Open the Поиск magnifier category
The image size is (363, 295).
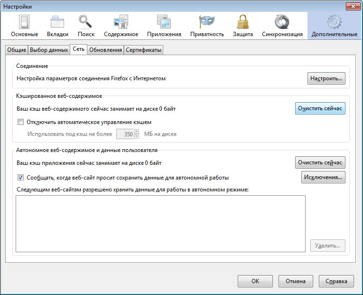(x=86, y=26)
